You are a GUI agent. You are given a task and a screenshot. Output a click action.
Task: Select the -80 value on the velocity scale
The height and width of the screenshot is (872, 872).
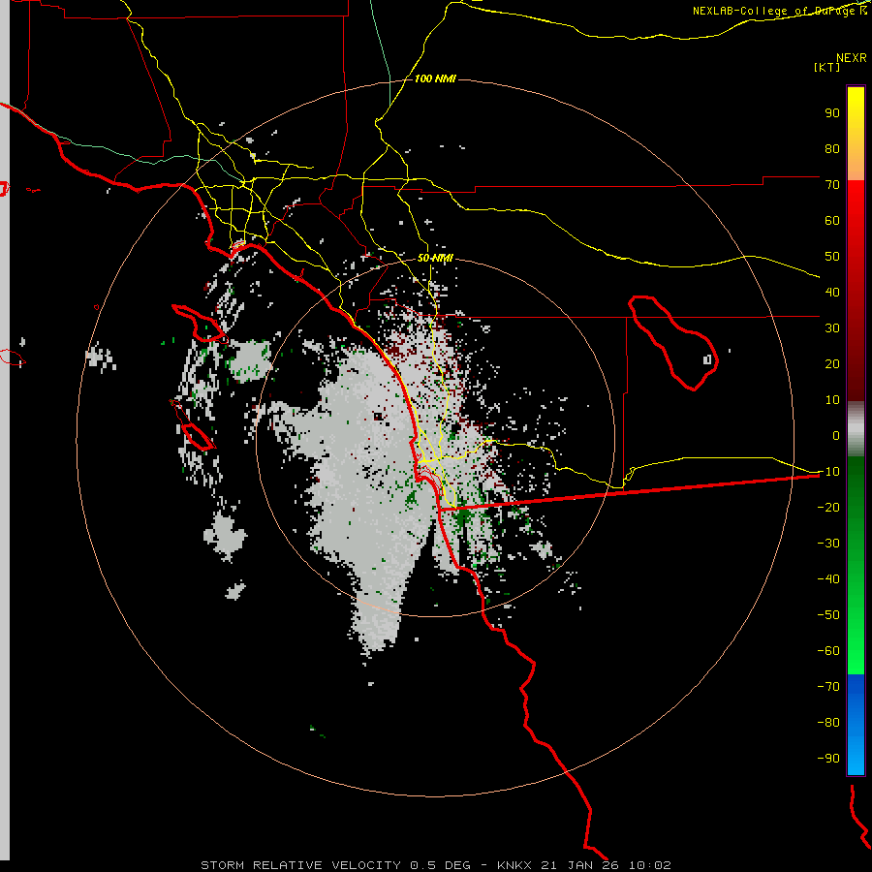828,723
